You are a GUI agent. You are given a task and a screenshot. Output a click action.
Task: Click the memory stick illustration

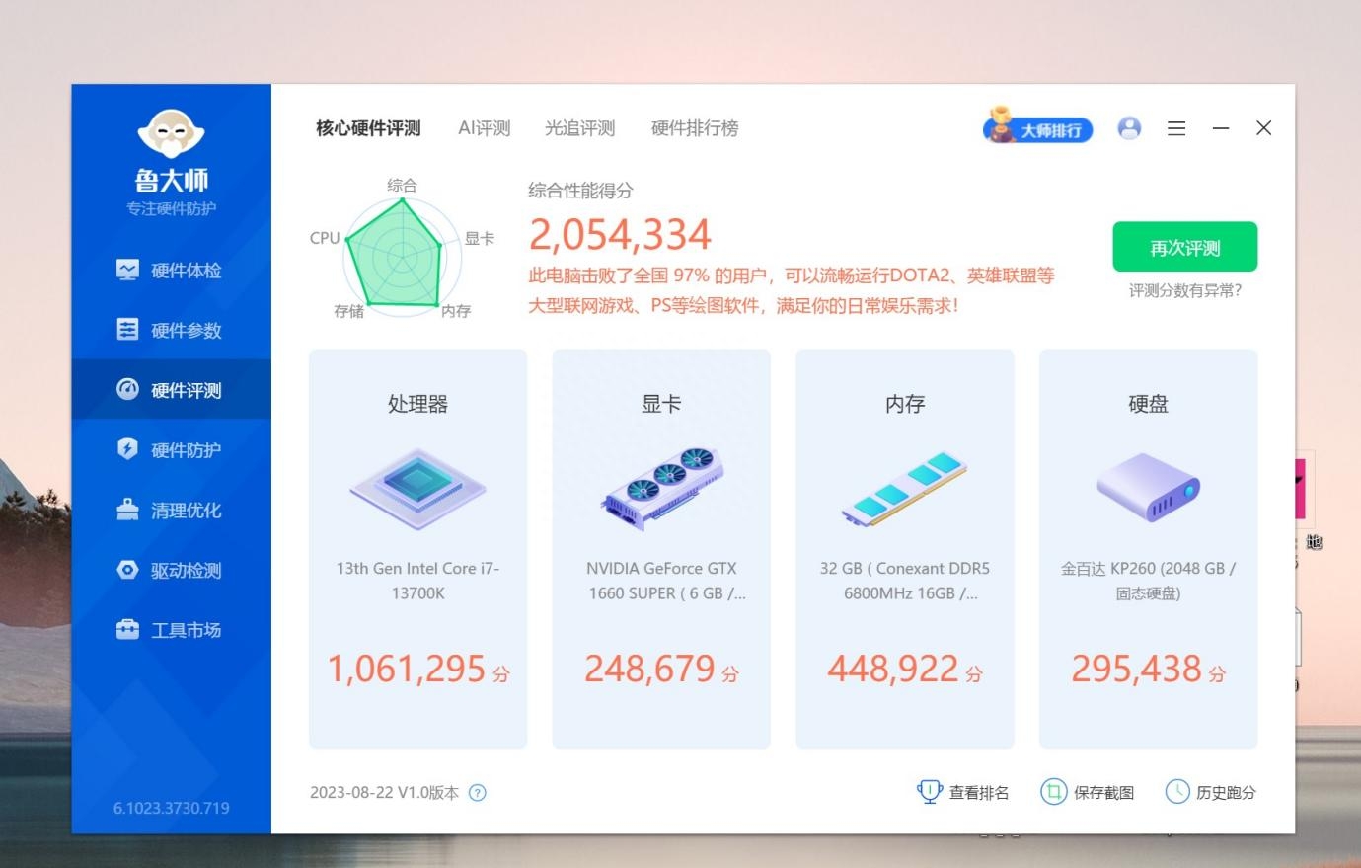(905, 489)
